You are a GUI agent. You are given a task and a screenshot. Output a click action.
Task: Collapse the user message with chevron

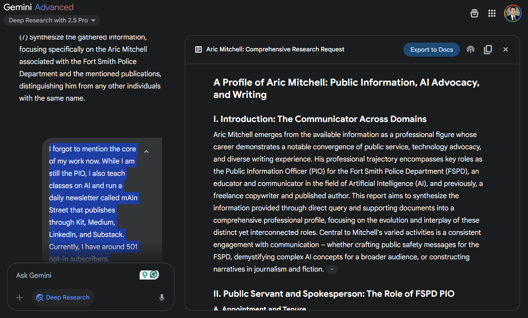[146, 152]
